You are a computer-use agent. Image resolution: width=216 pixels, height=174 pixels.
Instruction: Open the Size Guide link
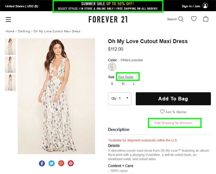point(126,77)
